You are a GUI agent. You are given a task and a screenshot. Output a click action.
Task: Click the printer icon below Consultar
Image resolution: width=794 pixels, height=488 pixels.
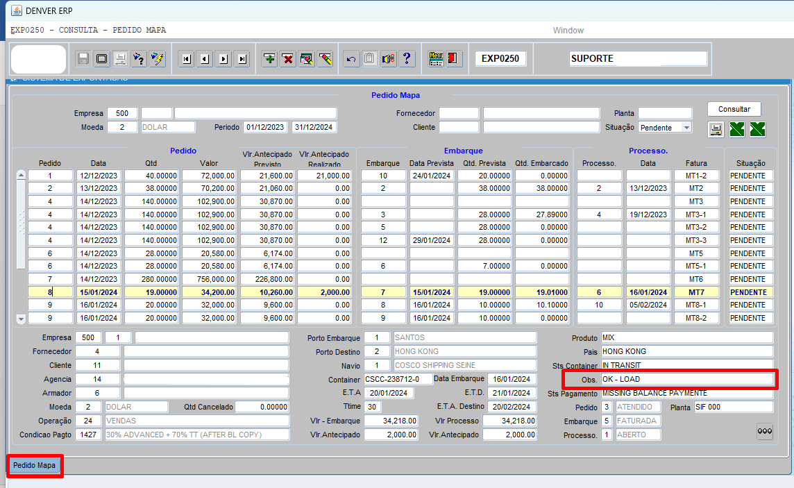716,130
